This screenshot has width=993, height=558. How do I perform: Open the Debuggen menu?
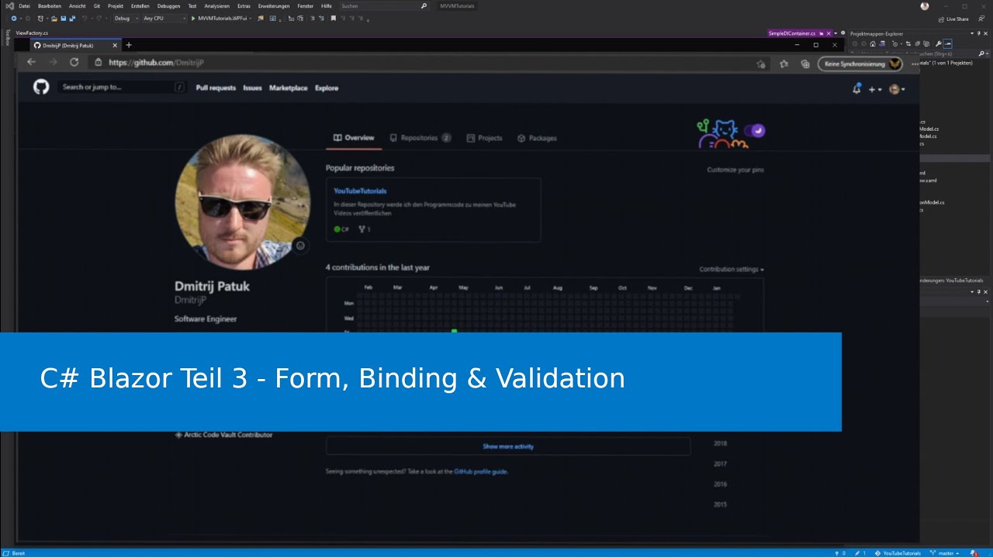(168, 6)
